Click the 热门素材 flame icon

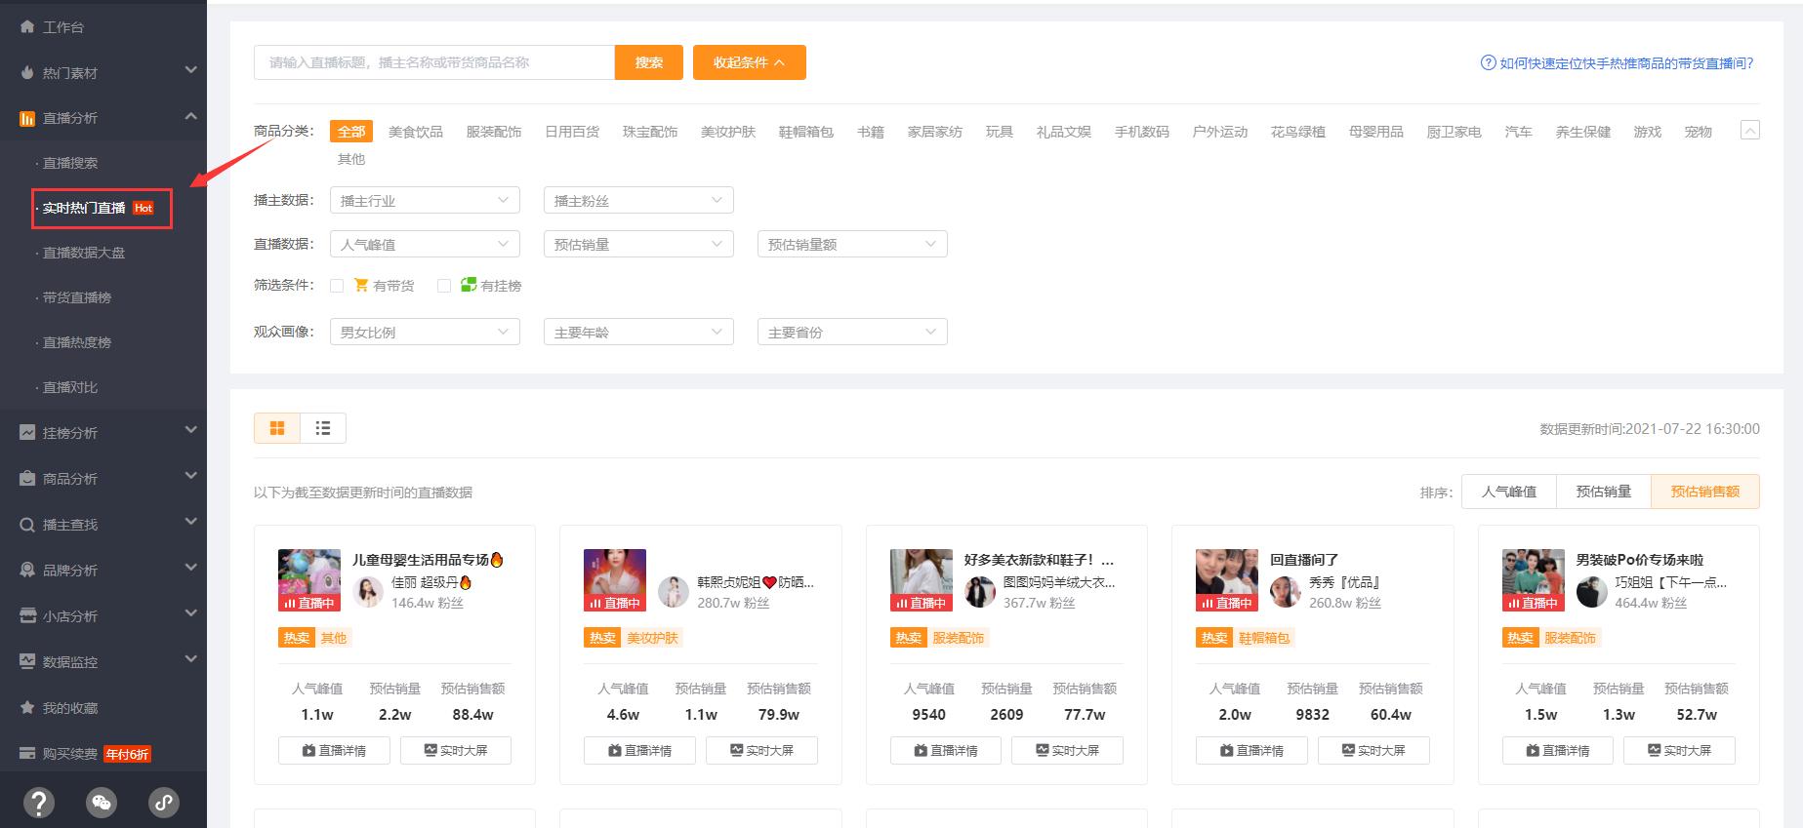click(x=27, y=72)
